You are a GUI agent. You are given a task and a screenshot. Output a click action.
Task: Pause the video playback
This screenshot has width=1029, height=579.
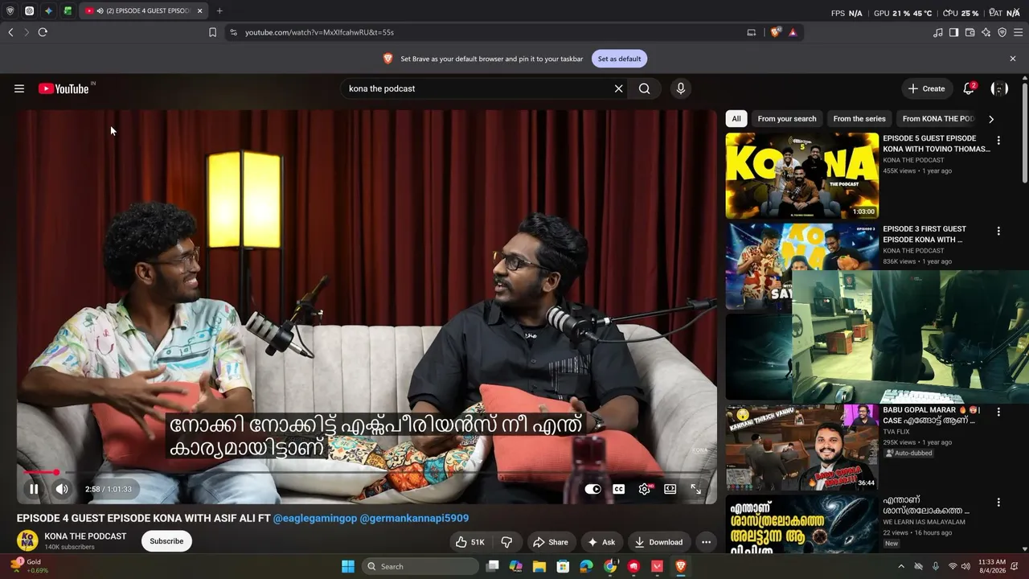(x=34, y=489)
